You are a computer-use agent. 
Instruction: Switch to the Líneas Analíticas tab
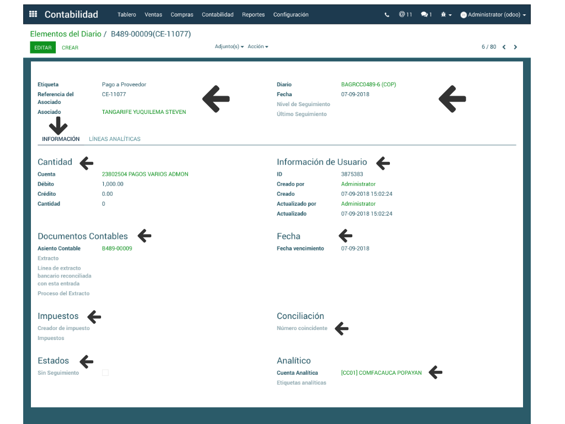(x=114, y=139)
